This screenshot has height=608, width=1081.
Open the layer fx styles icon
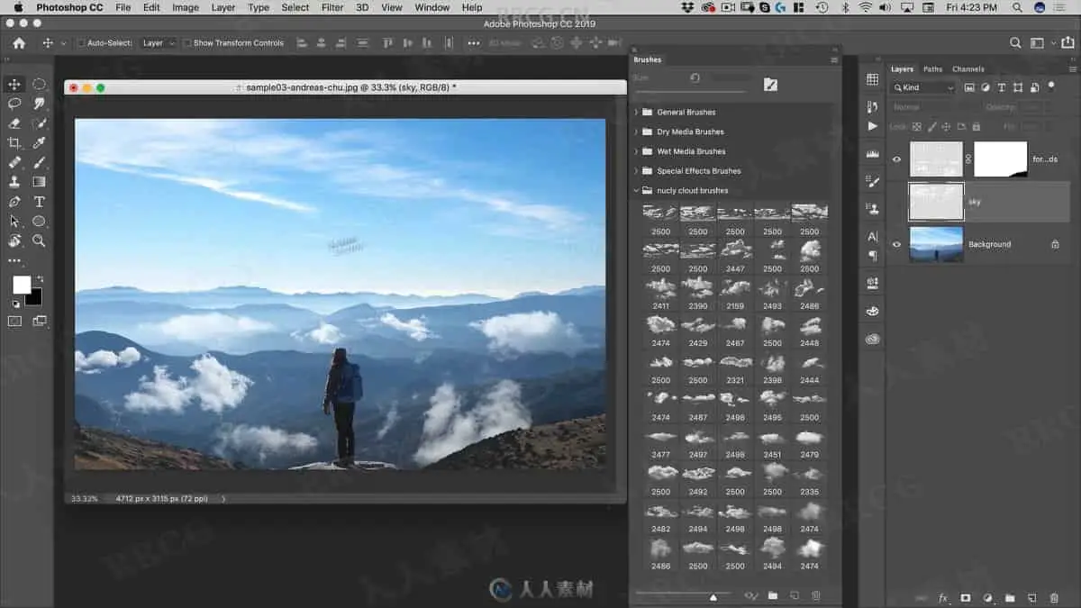[943, 598]
